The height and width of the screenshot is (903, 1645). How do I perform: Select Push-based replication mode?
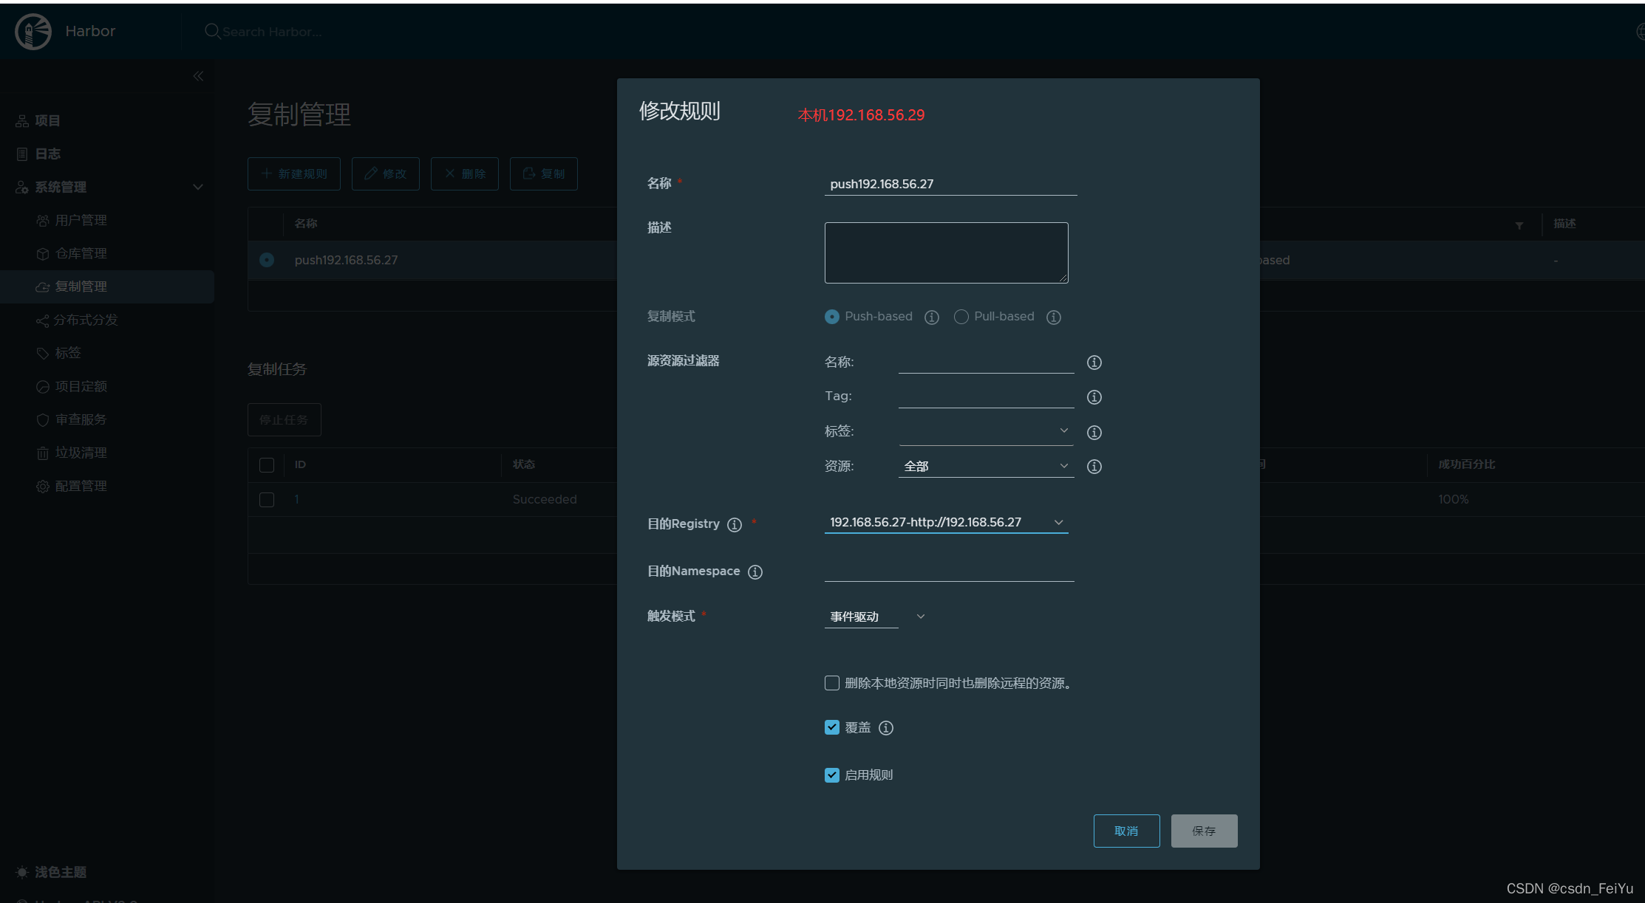click(x=832, y=317)
